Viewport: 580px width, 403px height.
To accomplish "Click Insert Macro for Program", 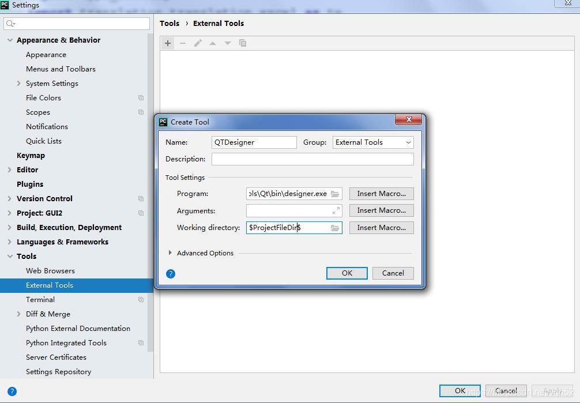I will pyautogui.click(x=381, y=194).
